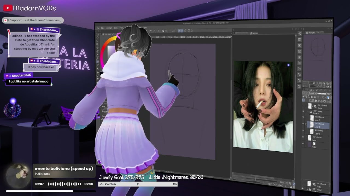Select the Pen tool in toolbar
This screenshot has width=350, height=196.
point(98,59)
